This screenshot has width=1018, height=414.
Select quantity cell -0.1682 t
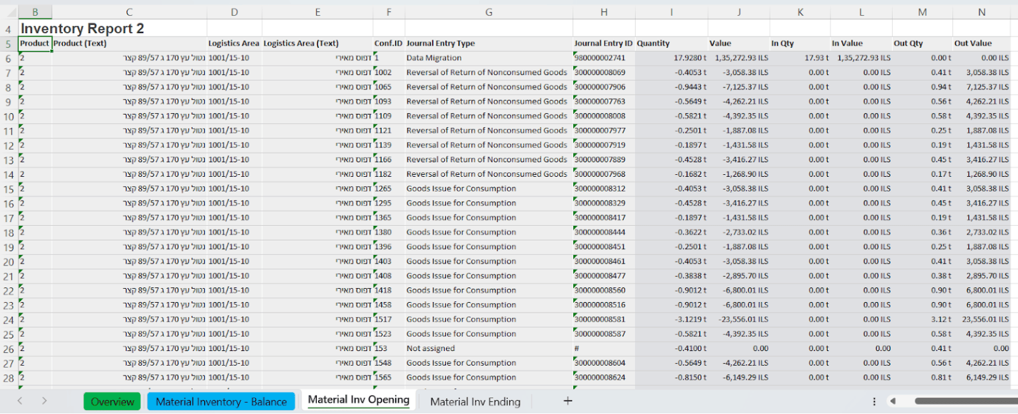click(x=671, y=174)
